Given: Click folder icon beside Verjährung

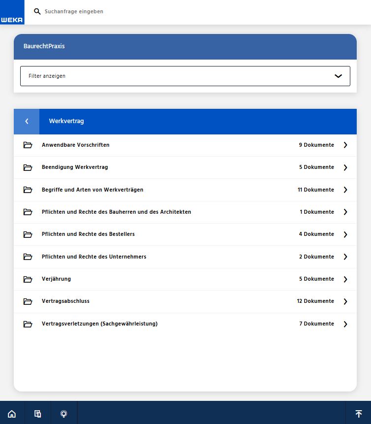Looking at the screenshot, I should (28, 279).
